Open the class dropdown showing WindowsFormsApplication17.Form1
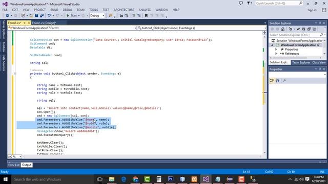Viewport: 328px width, 184px height. (72, 28)
